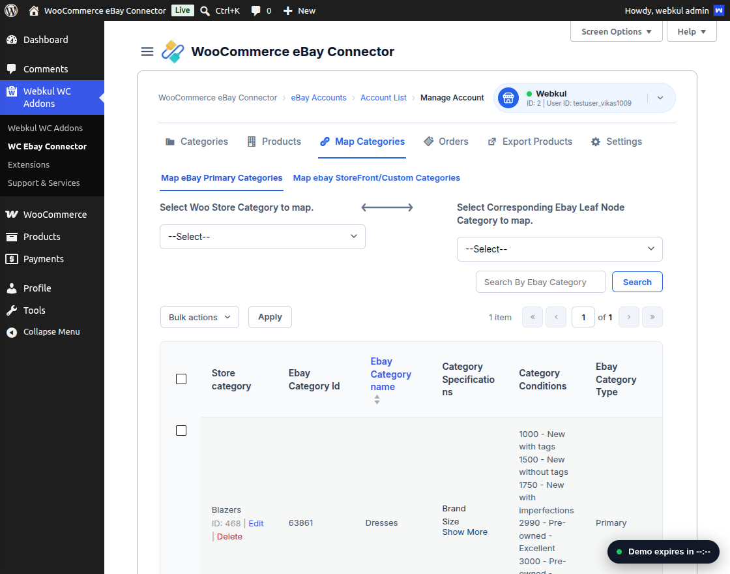Click the plus New icon in admin bar
This screenshot has height=574, width=730.
[x=287, y=10]
